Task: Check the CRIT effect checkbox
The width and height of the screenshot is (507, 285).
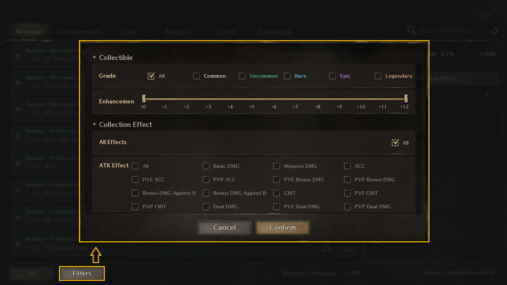Action: (x=277, y=193)
